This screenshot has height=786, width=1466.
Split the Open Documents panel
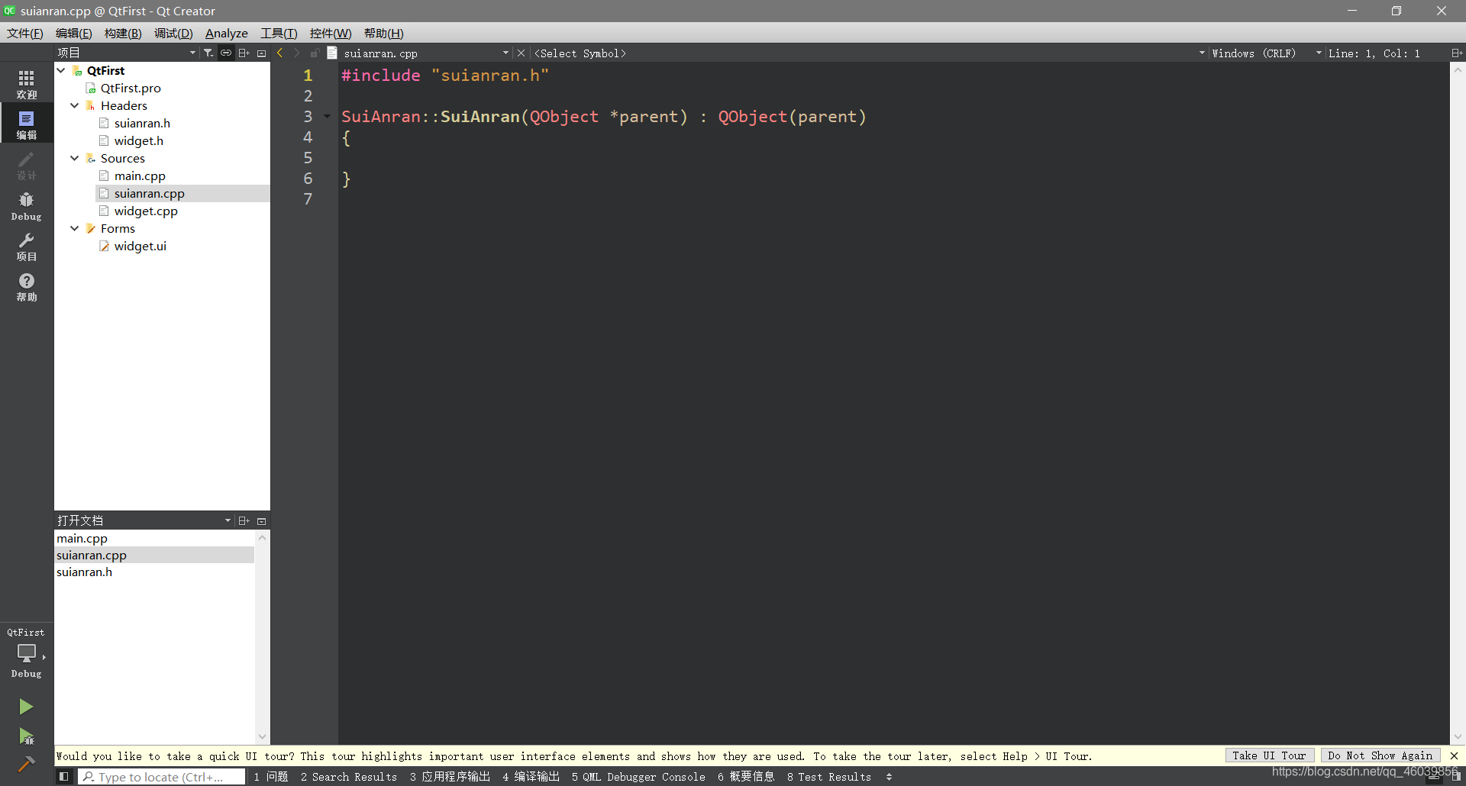click(x=244, y=520)
